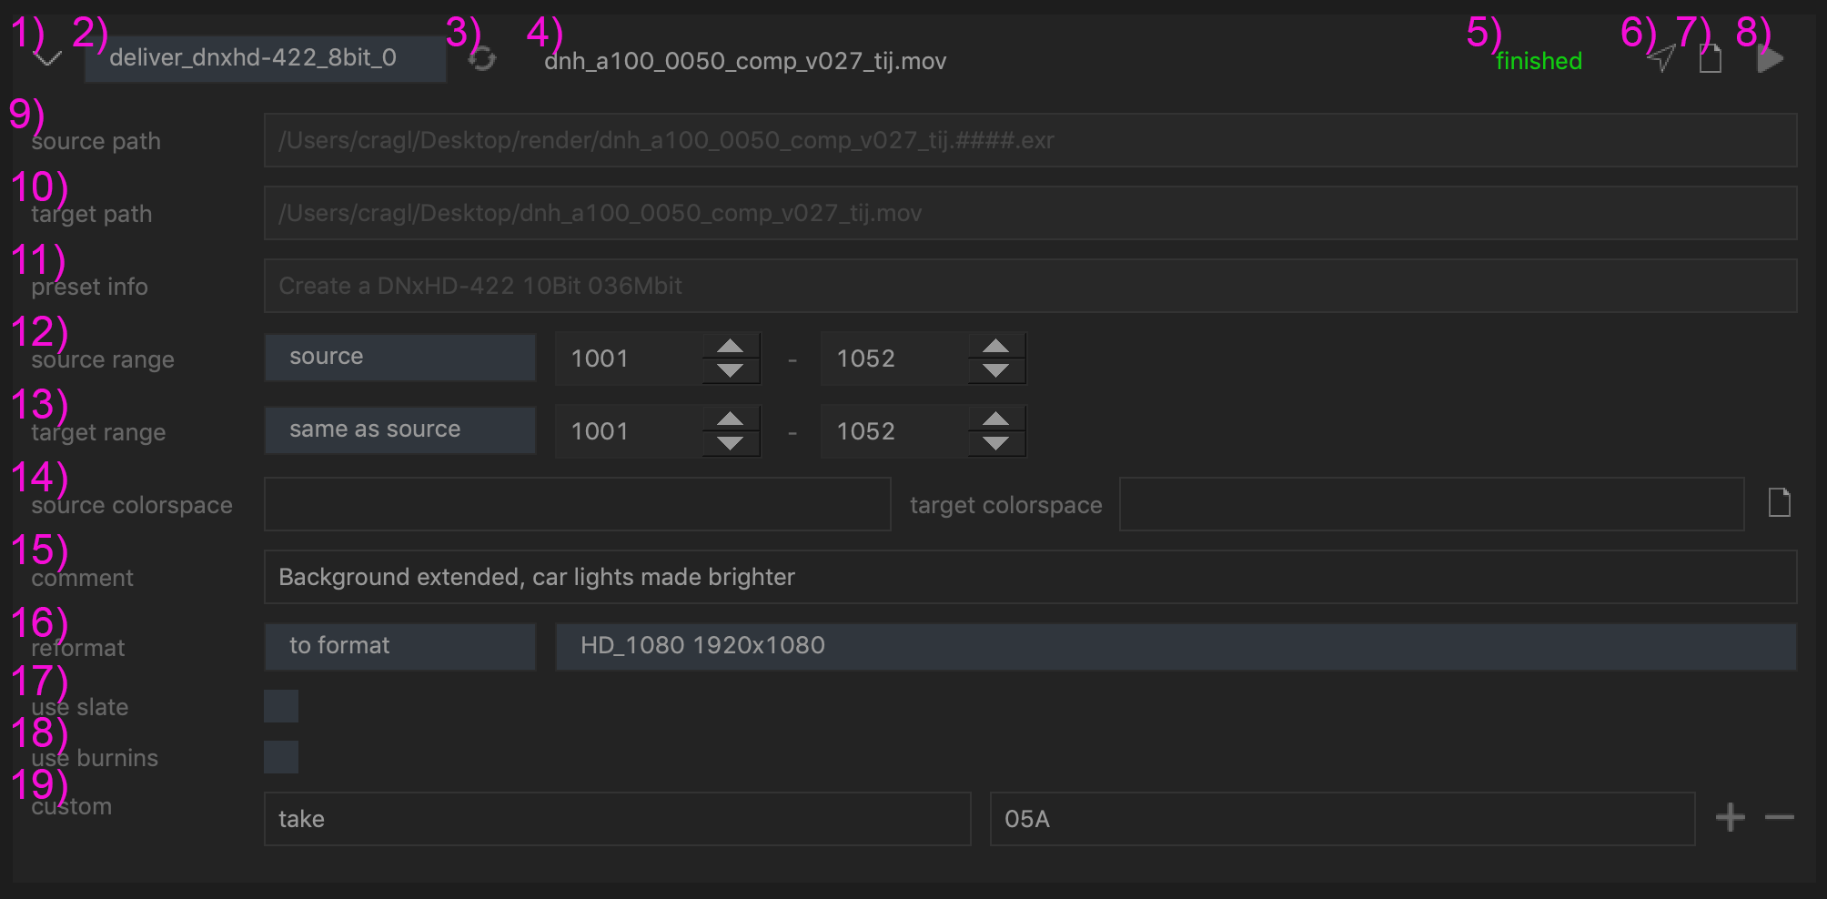Collapse the deliver item with the chevron

click(47, 59)
